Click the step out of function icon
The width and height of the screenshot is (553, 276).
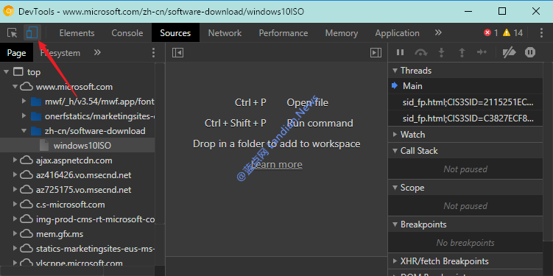[462, 52]
